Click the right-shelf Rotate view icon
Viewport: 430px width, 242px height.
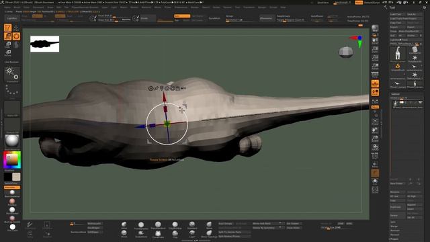pos(375,147)
